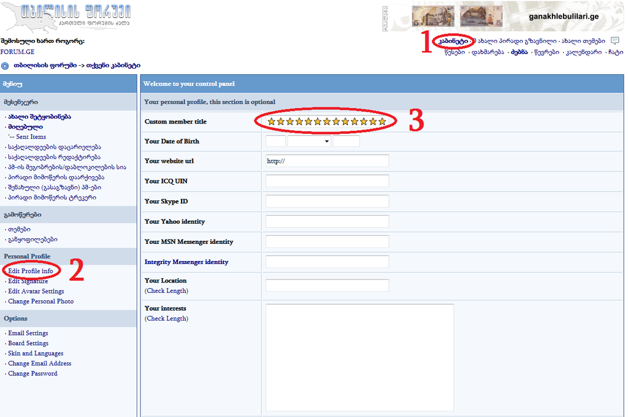Screen dimensions: 628x417
Task: Click Check Length under Your interests
Action: pos(166,318)
